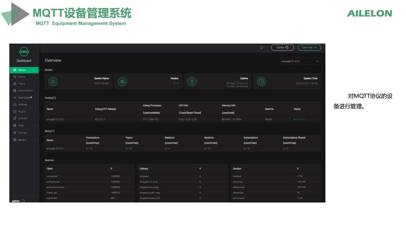The height and width of the screenshot is (228, 406).
Task: Click the 0.05 / 0.23 / 0.20 CPU cell
Action: point(188,120)
